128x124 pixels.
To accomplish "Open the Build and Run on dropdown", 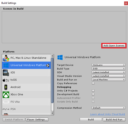I will click(x=109, y=80).
